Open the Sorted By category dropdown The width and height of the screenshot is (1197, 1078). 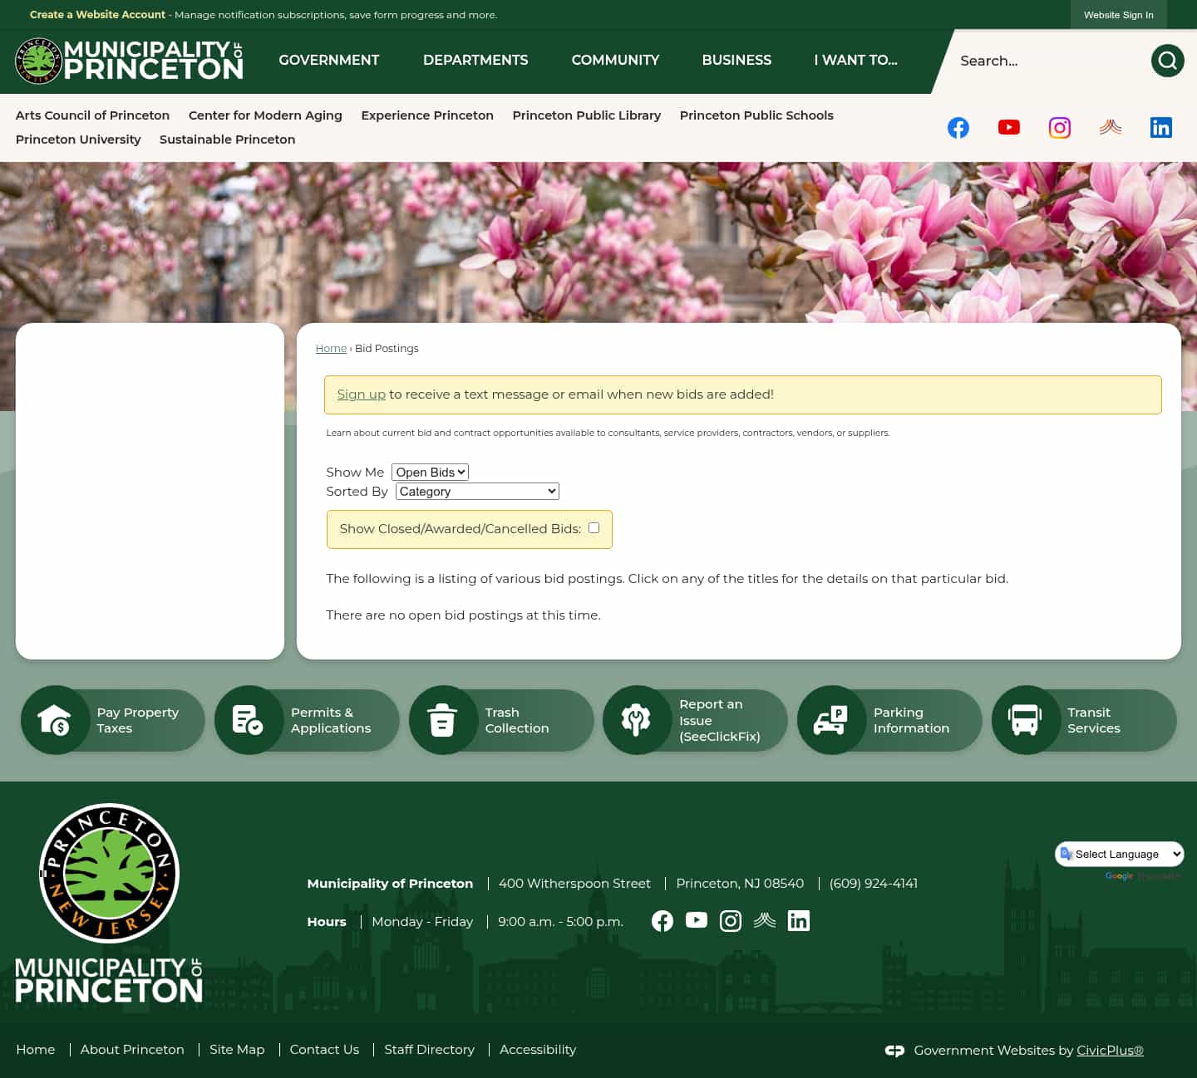pos(476,491)
